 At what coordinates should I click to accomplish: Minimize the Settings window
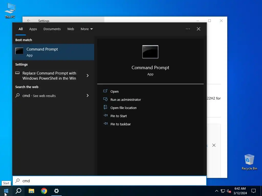(198, 21)
